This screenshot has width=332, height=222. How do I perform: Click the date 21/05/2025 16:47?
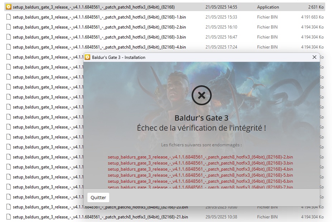point(221,37)
